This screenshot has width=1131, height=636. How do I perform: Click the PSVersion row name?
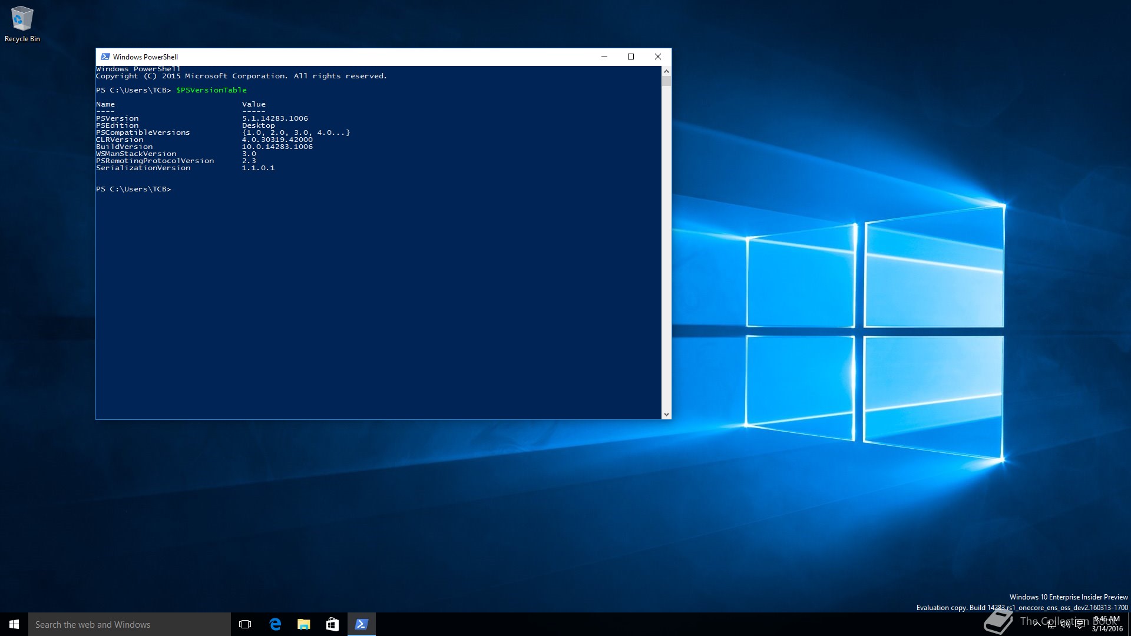pos(117,118)
